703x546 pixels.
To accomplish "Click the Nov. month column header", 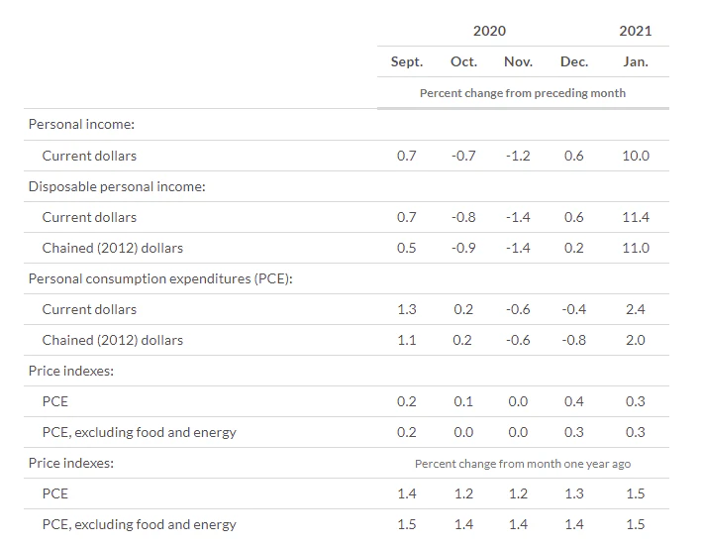I will point(518,61).
